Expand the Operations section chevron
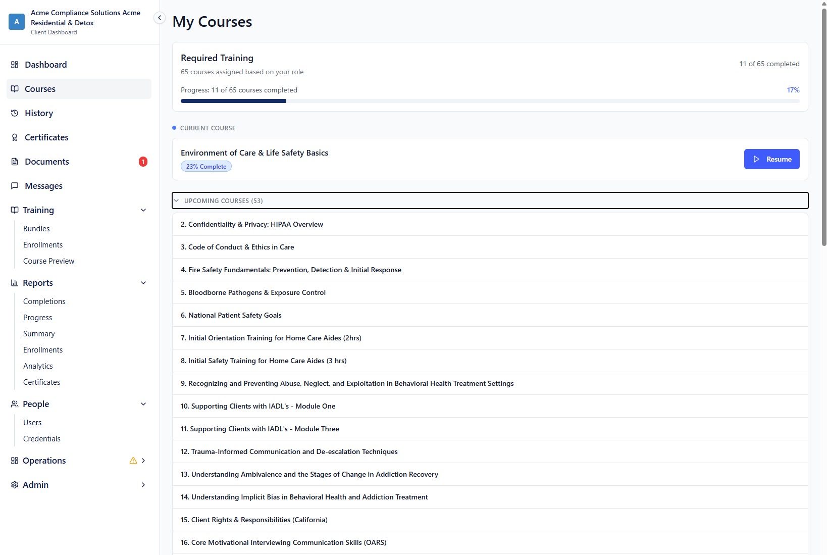Viewport: 827px width, 555px height. click(x=143, y=461)
